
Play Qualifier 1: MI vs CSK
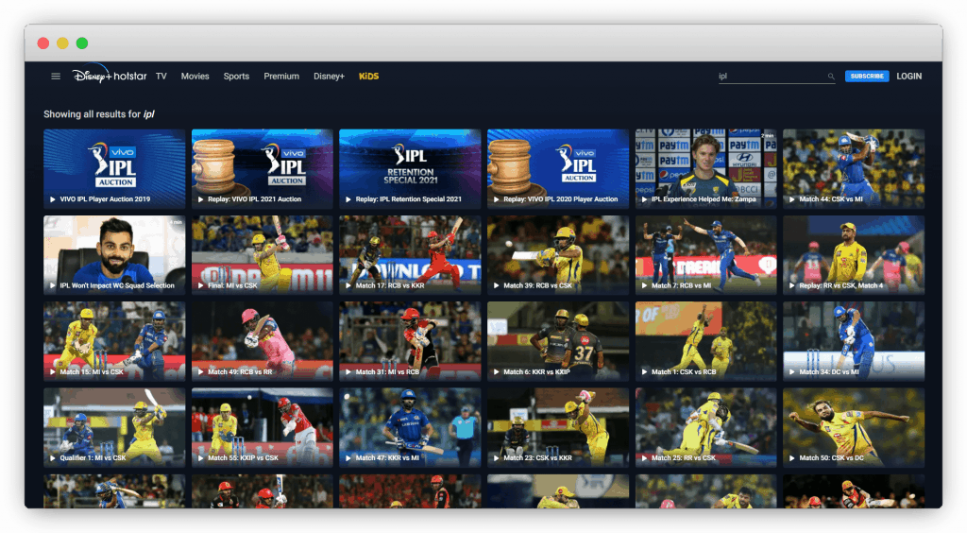point(114,427)
